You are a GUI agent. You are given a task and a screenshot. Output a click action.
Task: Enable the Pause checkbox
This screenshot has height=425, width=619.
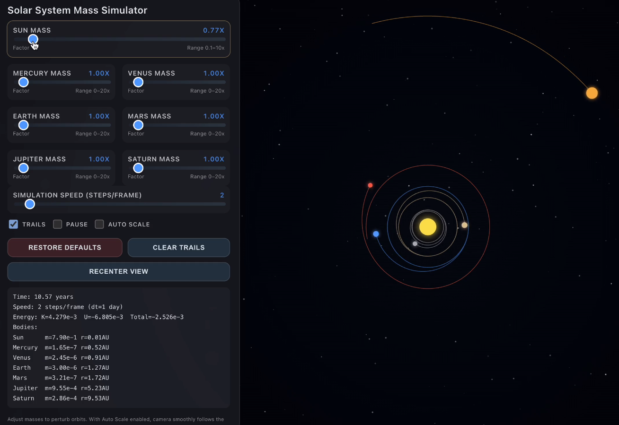click(58, 224)
